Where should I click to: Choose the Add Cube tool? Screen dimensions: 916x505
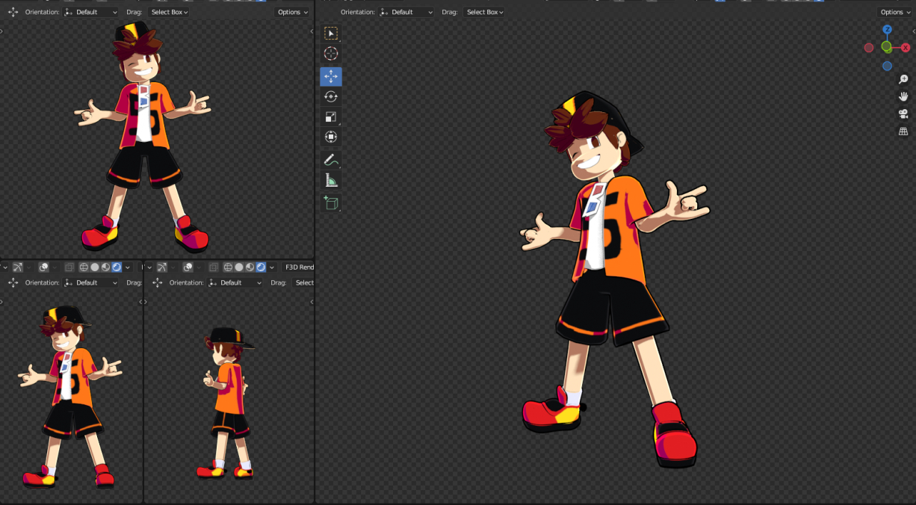click(331, 202)
